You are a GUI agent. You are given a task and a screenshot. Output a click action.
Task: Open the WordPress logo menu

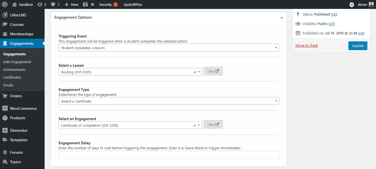coord(5,4)
